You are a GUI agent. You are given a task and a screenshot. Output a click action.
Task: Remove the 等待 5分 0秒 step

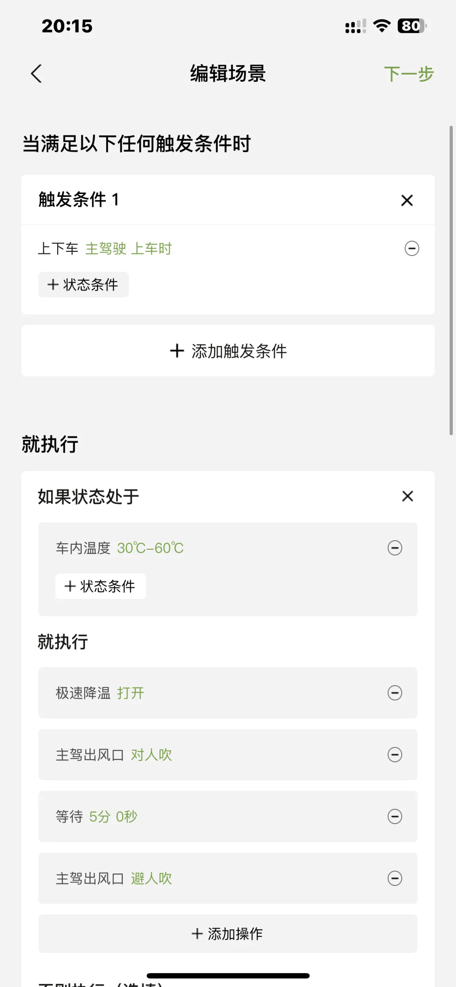click(395, 817)
